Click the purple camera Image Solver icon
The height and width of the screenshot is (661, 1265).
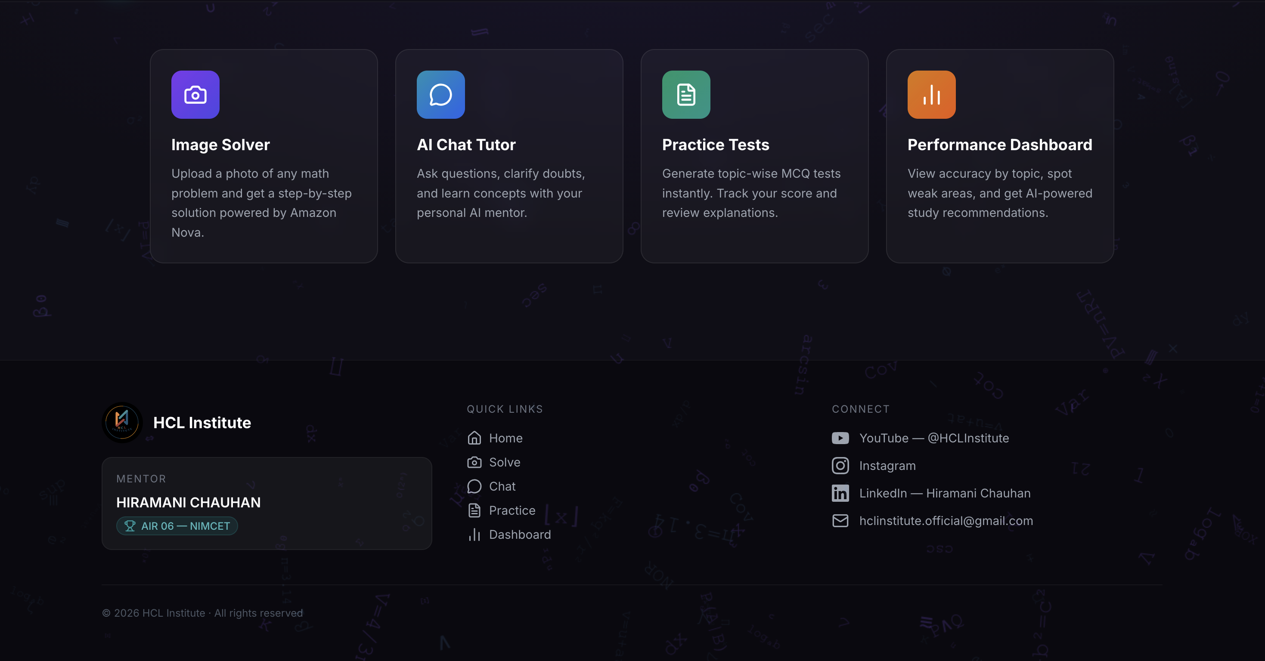(x=195, y=95)
